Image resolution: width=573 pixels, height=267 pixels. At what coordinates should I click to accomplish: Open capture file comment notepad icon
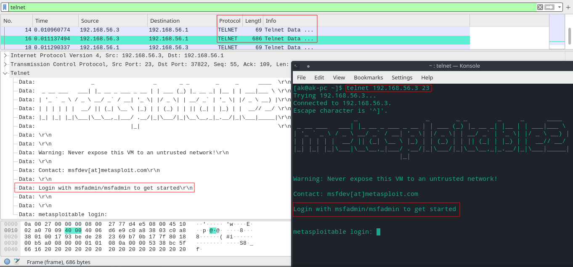tap(17, 262)
